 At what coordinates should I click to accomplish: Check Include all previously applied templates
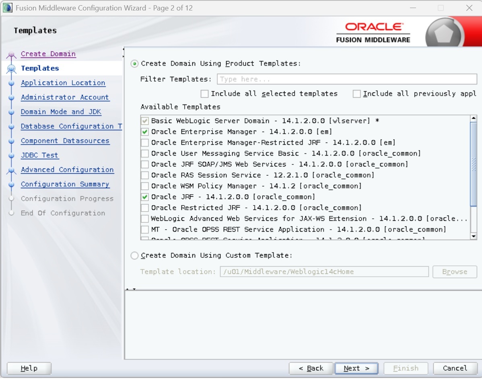point(356,94)
